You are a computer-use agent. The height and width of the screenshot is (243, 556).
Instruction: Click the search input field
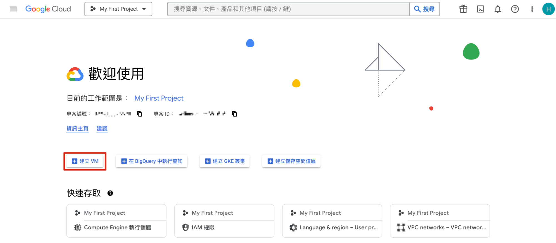coord(288,9)
